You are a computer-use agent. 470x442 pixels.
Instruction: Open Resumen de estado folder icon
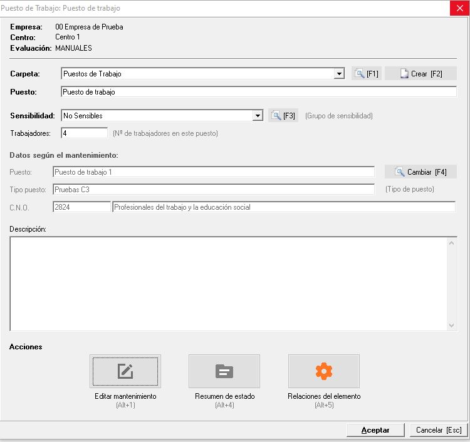[x=224, y=371]
